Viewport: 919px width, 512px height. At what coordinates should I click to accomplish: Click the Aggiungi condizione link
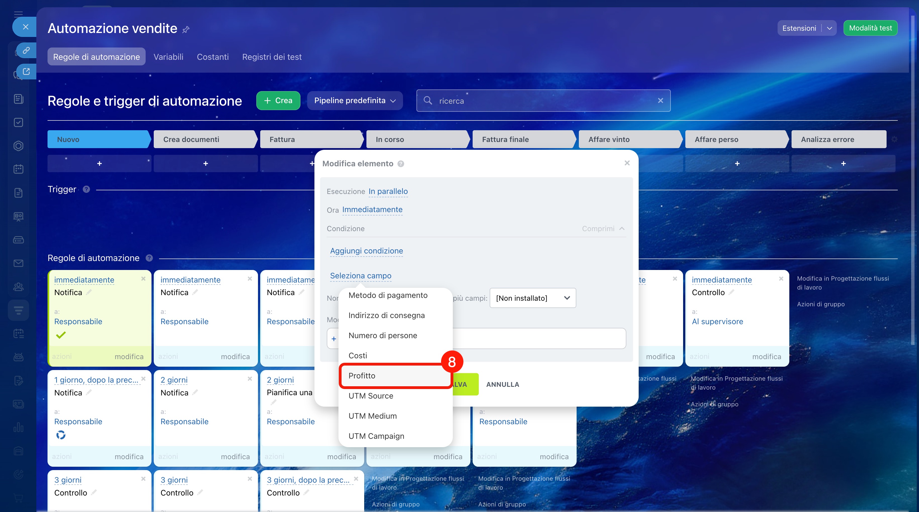pyautogui.click(x=366, y=251)
